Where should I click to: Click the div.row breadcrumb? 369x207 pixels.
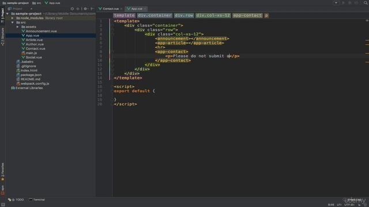coord(184,16)
